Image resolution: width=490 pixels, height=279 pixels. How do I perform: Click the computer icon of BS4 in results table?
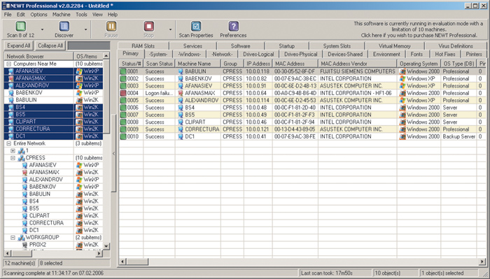coord(181,108)
